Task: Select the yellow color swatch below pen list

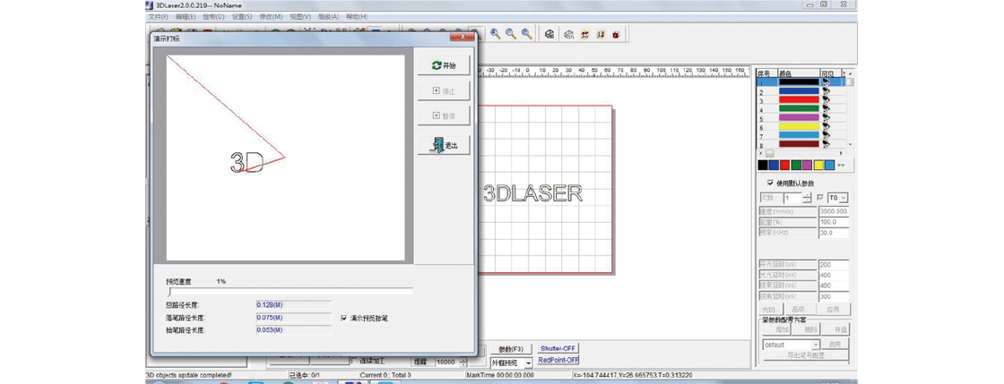Action: click(818, 165)
